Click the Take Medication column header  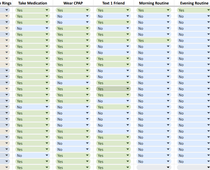(x=33, y=3)
